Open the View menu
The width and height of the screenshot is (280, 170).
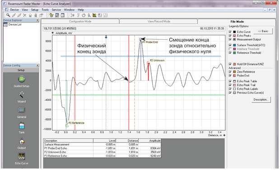(x=25, y=10)
